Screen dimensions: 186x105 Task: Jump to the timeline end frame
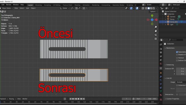coord(84,99)
